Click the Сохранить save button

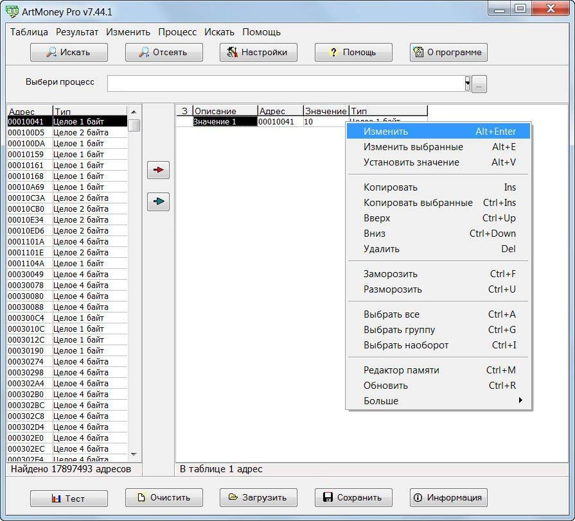(353, 497)
